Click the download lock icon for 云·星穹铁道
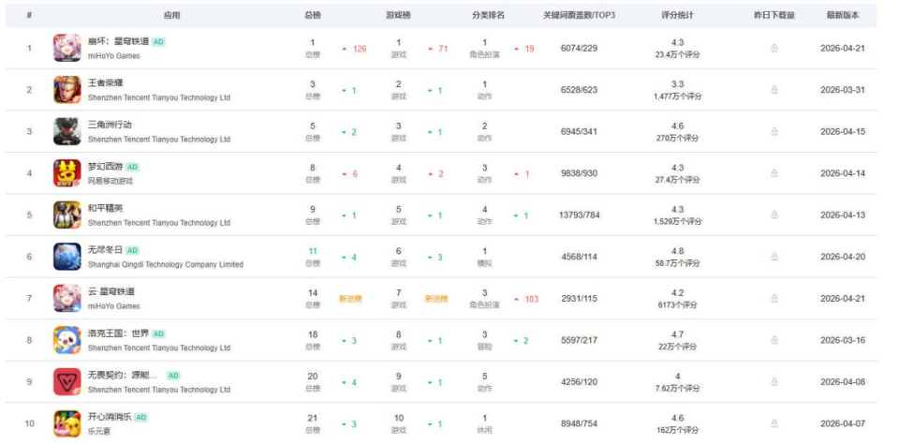Image resolution: width=899 pixels, height=444 pixels. 774,298
